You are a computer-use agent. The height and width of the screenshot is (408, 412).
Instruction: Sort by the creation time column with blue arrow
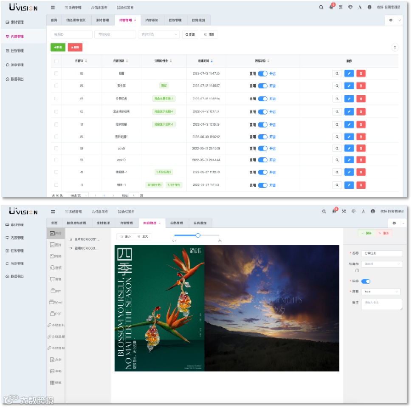pyautogui.click(x=205, y=61)
